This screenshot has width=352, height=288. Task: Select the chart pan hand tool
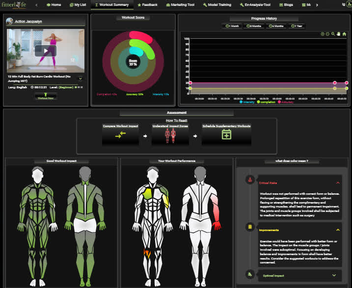[338, 34]
